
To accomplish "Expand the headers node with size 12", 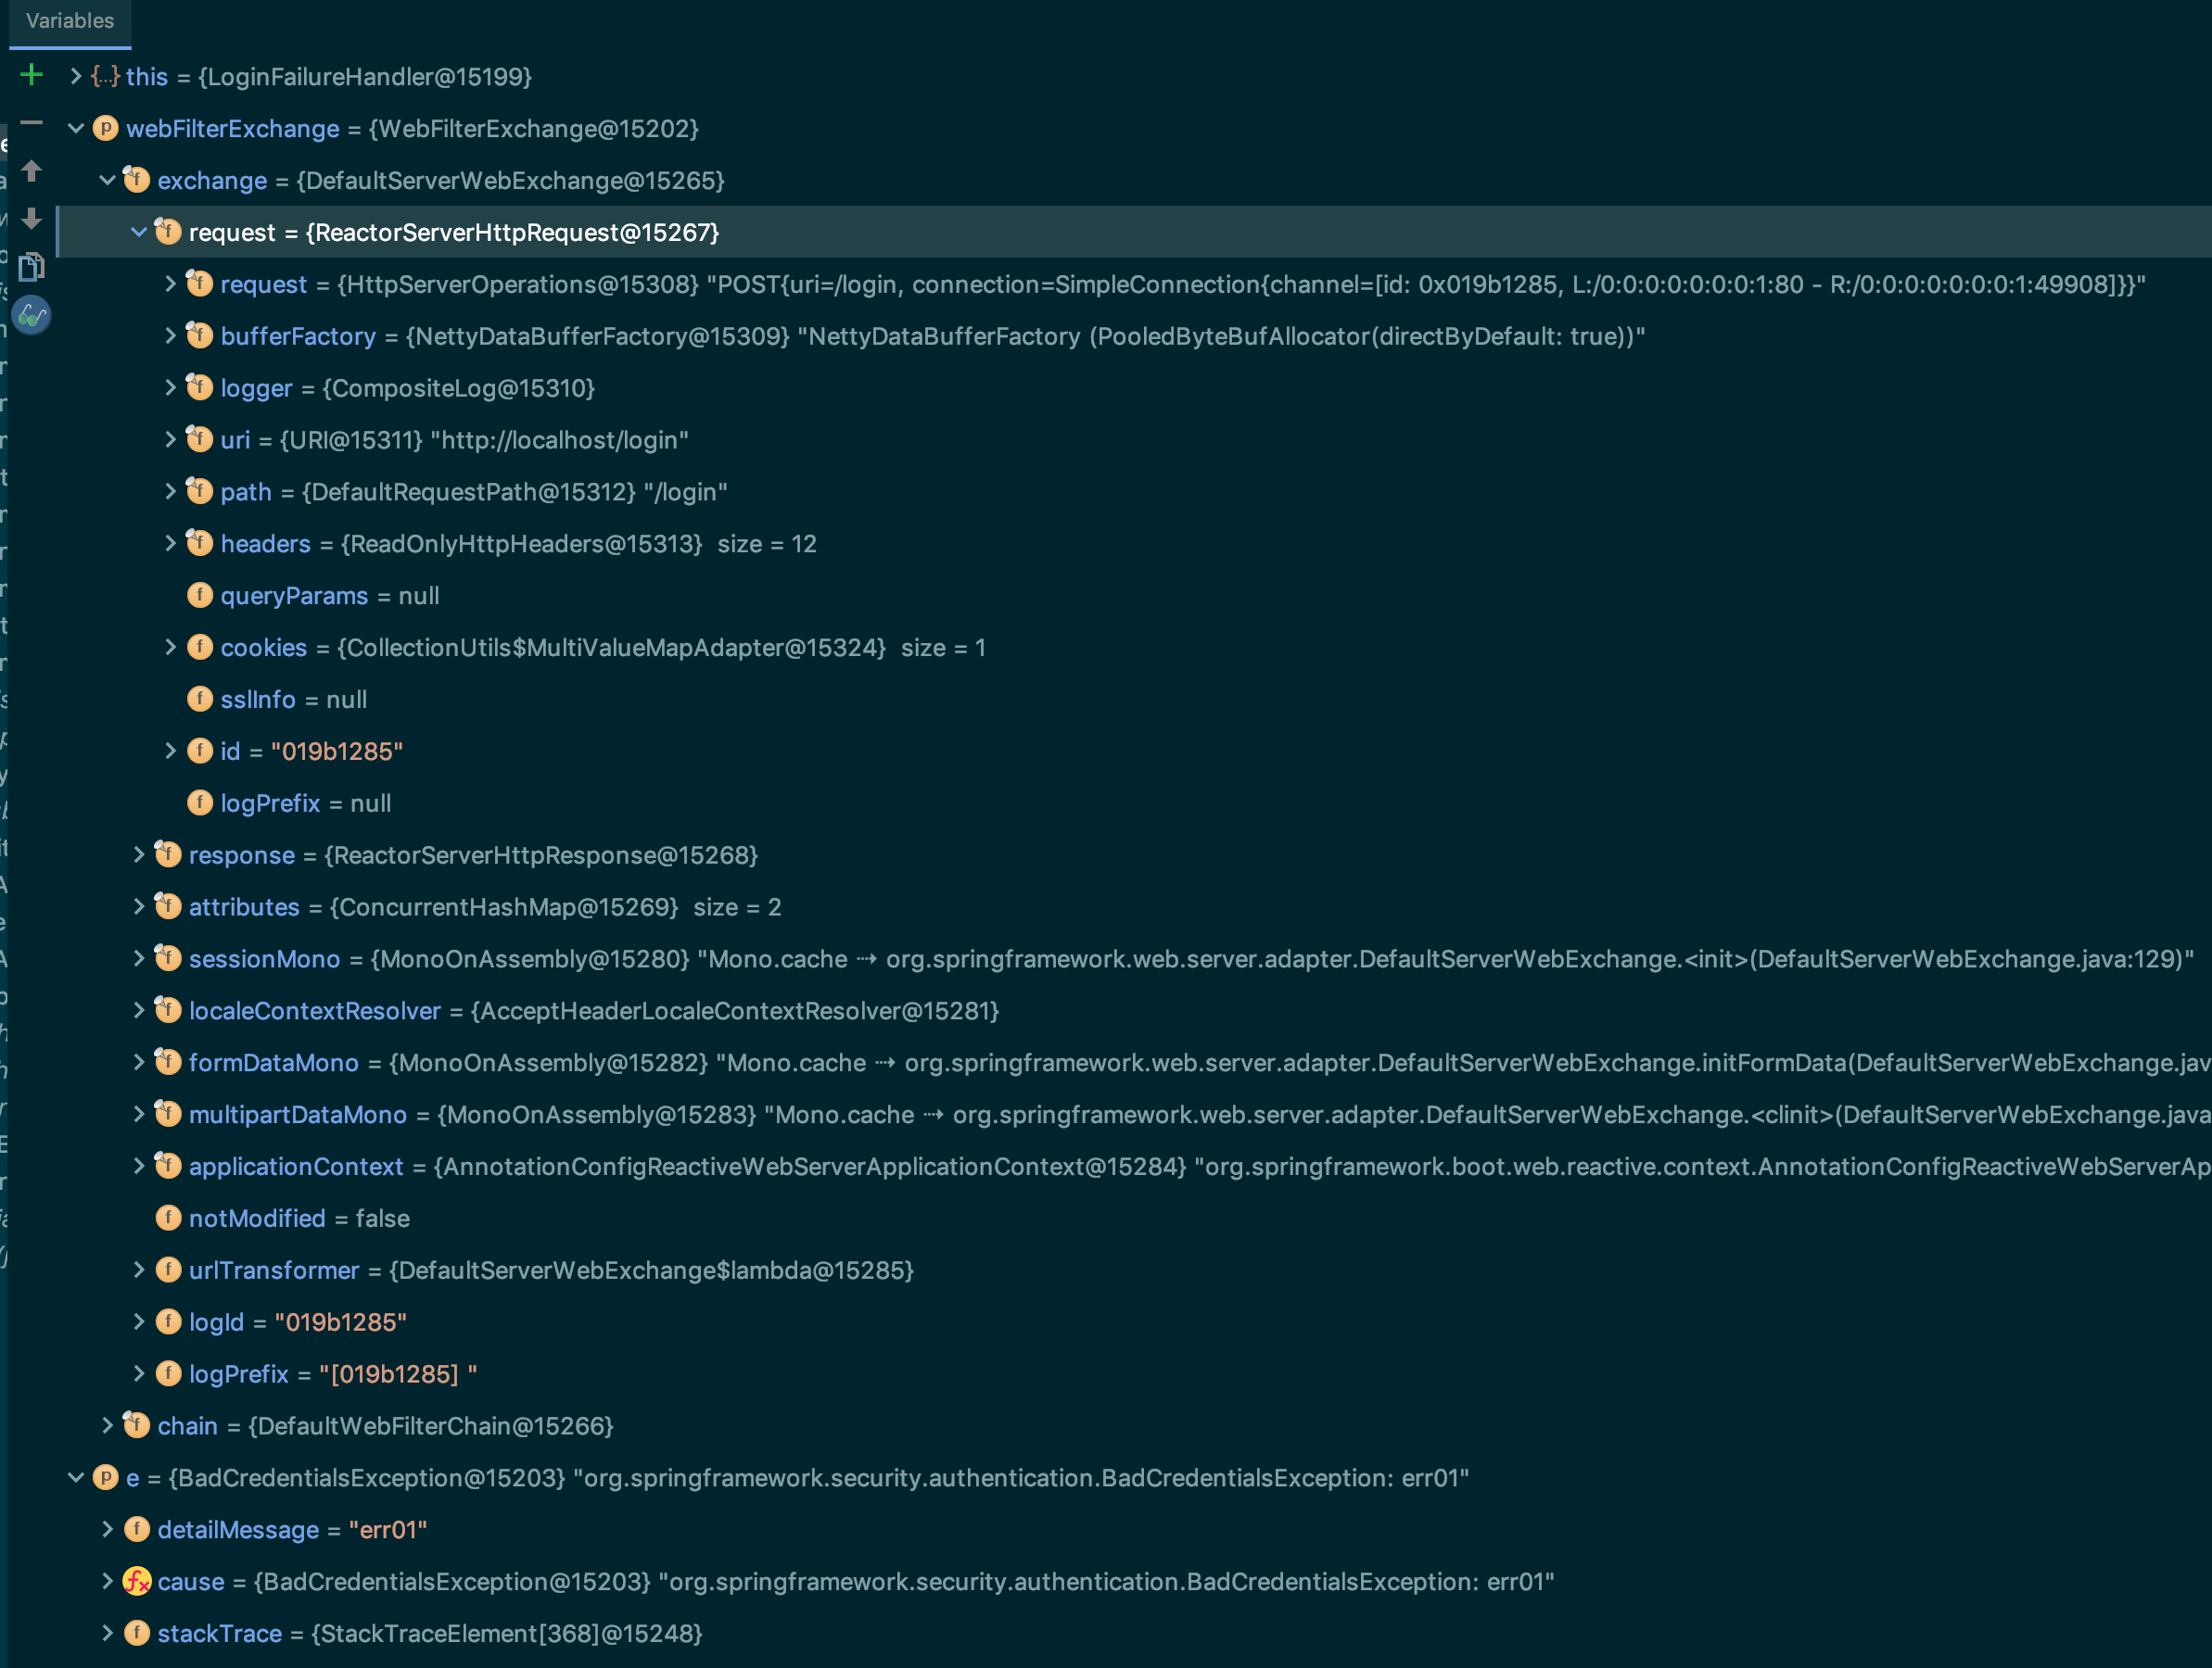I will coord(170,544).
